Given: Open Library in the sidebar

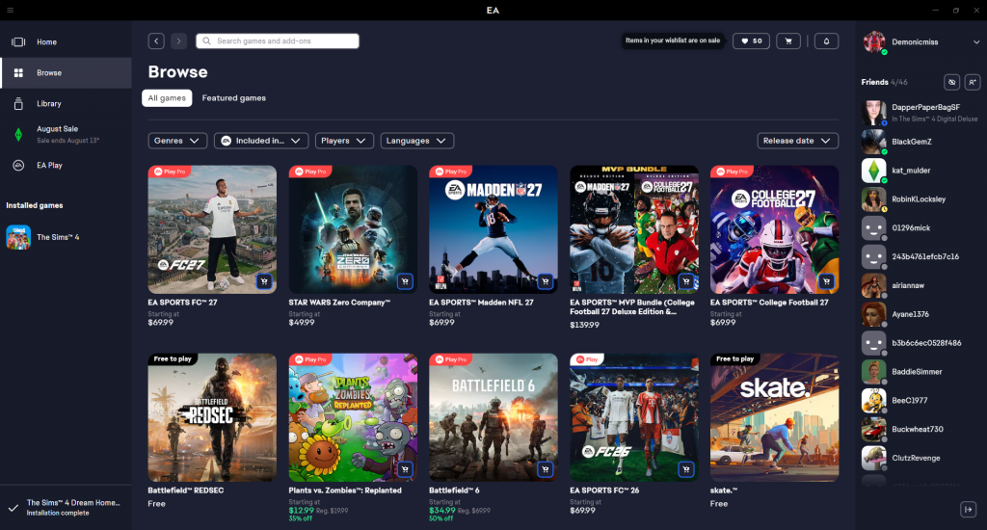Looking at the screenshot, I should pos(66,104).
